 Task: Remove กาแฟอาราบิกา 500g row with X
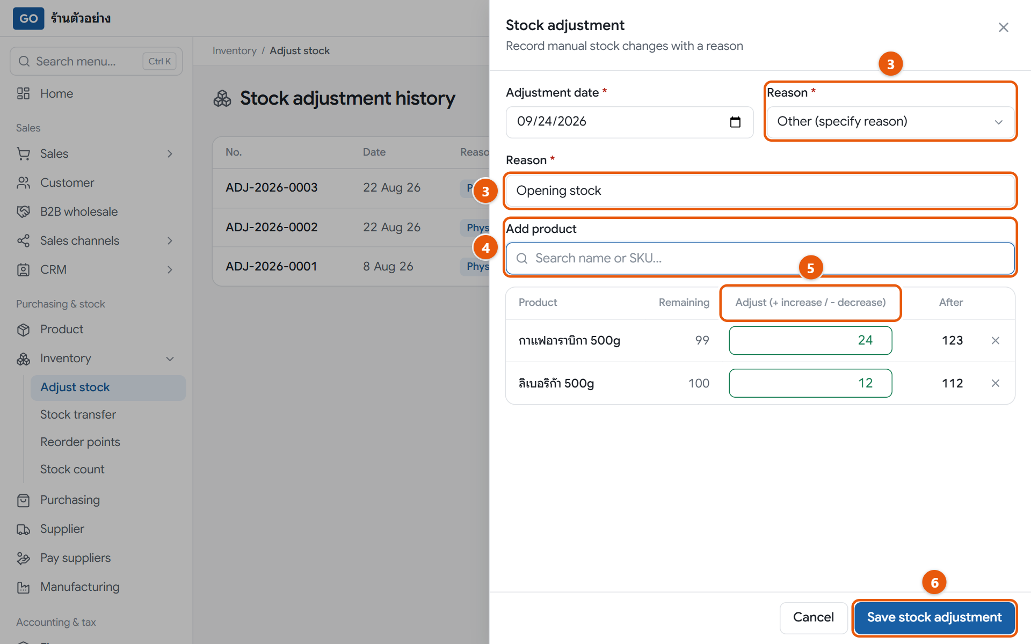(x=995, y=340)
